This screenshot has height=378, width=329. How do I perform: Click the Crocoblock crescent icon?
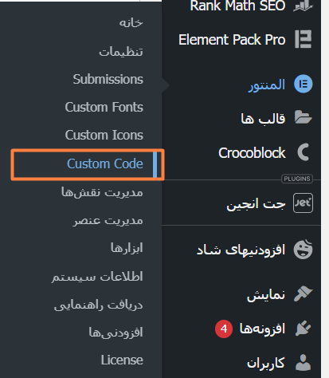pos(304,152)
